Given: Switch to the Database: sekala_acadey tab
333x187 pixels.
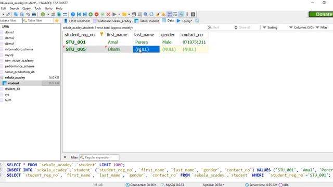Looking at the screenshot, I should [x=112, y=21].
